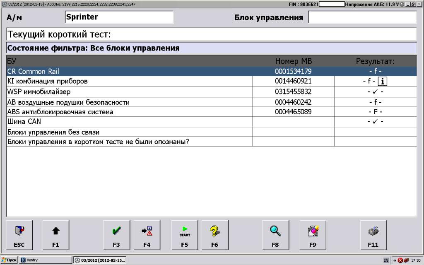
Task: Click the Блок управления input field
Action: [362, 17]
